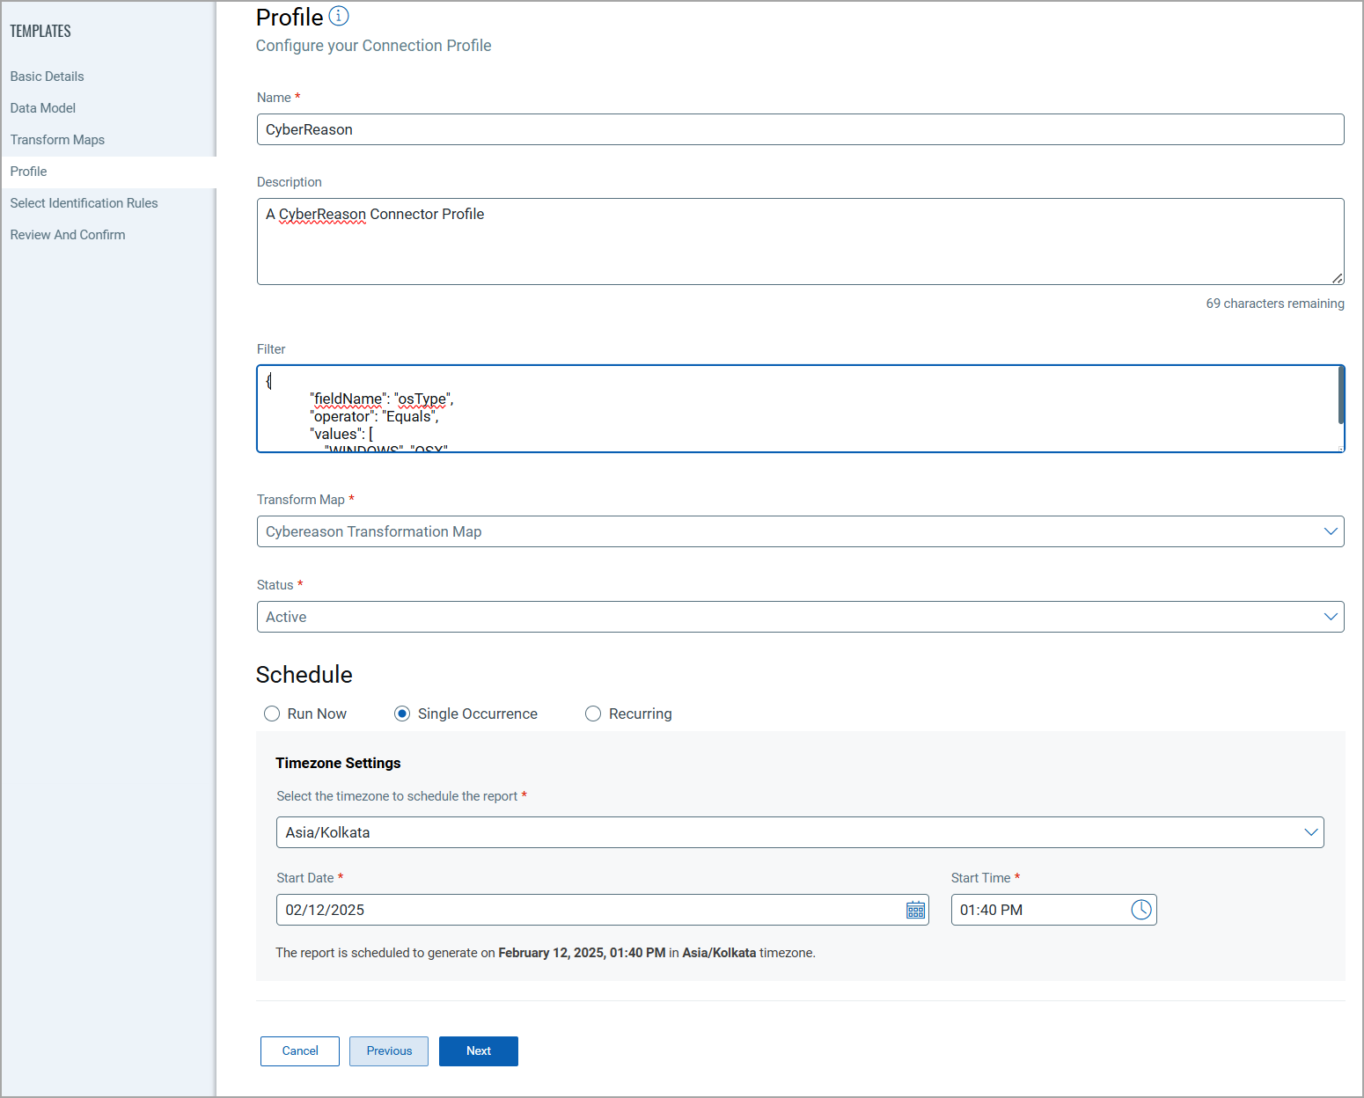The image size is (1364, 1098).
Task: Focus the Name input field
Action: (x=800, y=129)
